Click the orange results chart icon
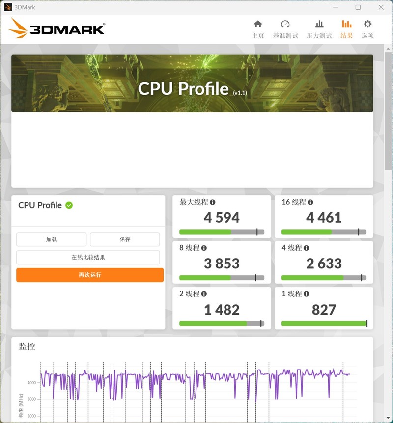This screenshot has width=393, height=423. (346, 24)
